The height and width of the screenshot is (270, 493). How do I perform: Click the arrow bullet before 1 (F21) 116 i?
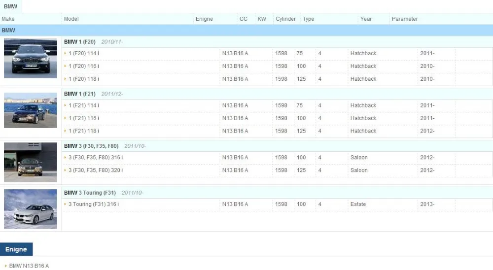click(65, 118)
